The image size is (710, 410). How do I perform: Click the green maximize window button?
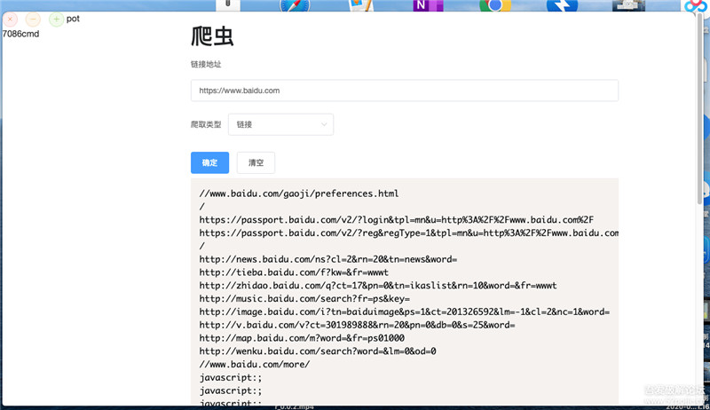[56, 19]
